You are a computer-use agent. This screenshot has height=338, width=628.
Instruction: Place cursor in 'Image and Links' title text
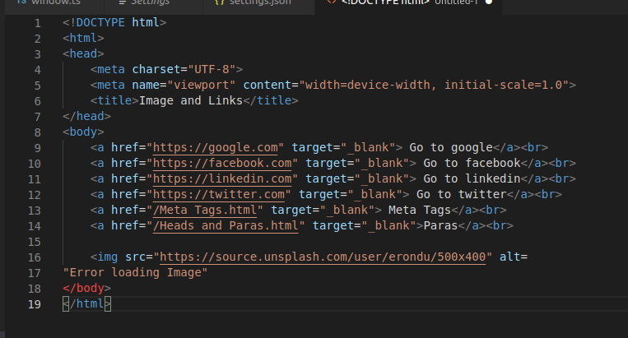coord(191,100)
